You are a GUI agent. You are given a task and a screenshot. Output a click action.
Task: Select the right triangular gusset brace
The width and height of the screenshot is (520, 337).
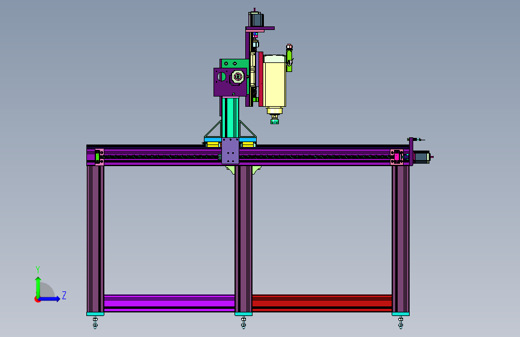pyautogui.click(x=247, y=129)
